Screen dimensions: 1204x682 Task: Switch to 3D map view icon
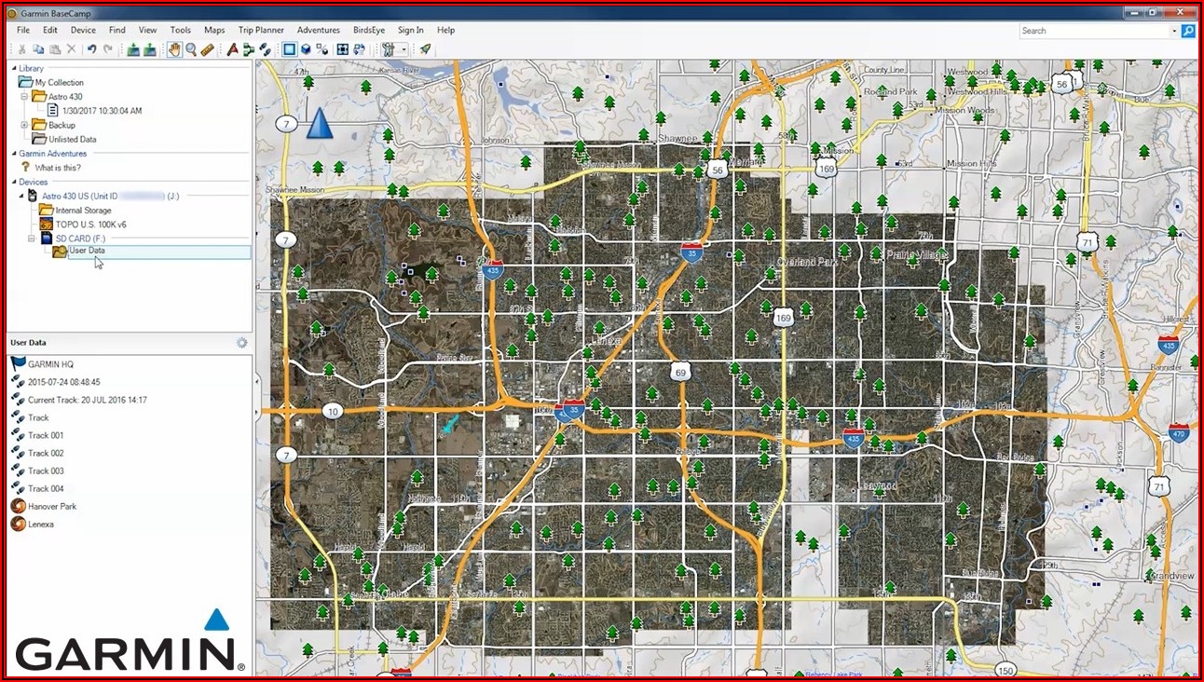(x=306, y=49)
